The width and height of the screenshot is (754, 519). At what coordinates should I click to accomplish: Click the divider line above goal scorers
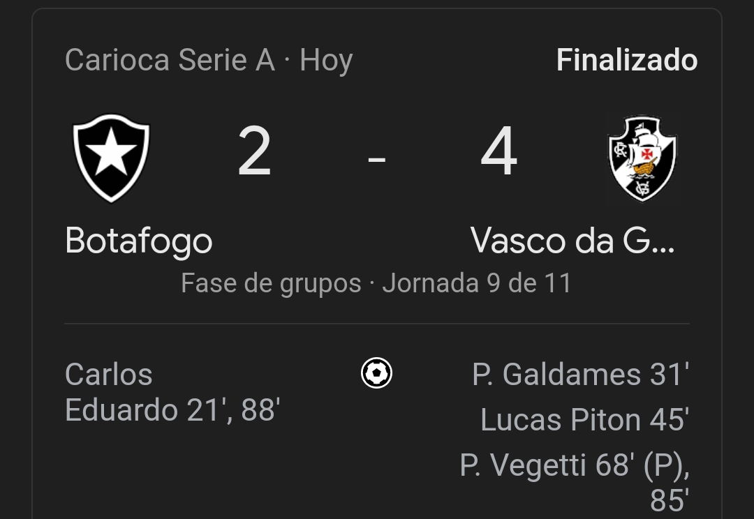tap(376, 324)
